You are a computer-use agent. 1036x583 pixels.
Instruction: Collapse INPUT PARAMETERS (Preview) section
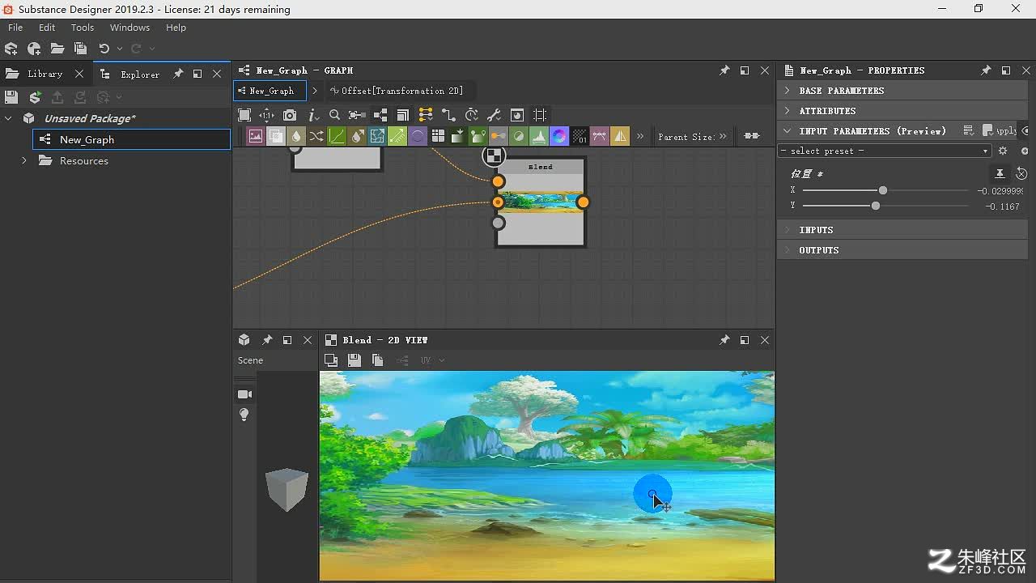coord(787,130)
